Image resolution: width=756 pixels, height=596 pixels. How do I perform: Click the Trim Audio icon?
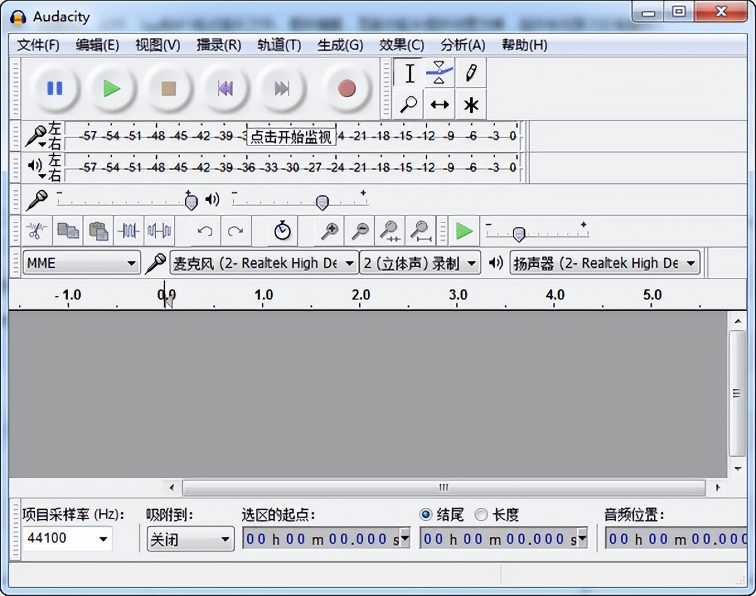[129, 231]
